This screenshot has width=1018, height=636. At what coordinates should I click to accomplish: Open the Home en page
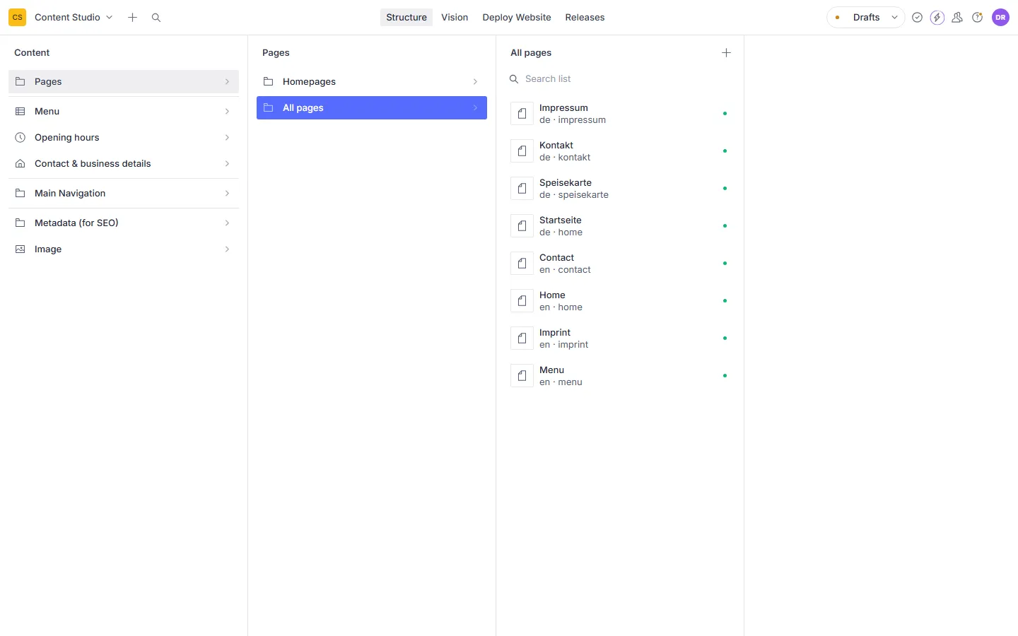coord(620,300)
